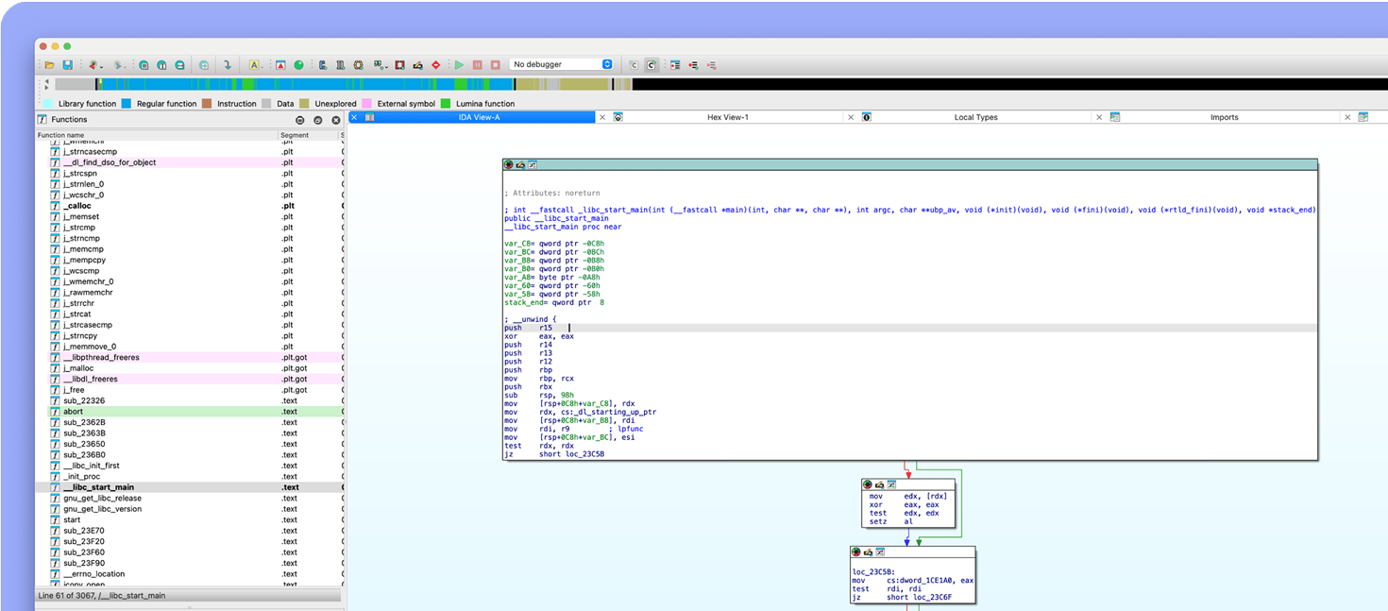Viewport: 1388px width, 611px height.
Task: Click the curved down-arrow jump toolbar icon
Action: pyautogui.click(x=228, y=64)
